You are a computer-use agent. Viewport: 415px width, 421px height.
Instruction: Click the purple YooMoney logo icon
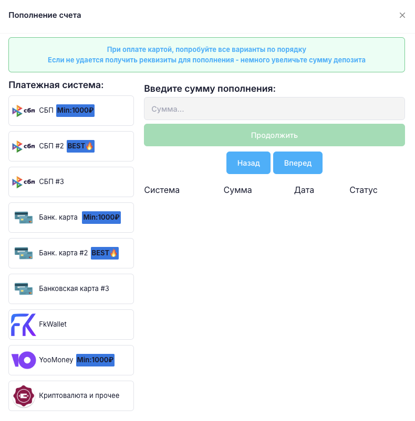pyautogui.click(x=24, y=360)
